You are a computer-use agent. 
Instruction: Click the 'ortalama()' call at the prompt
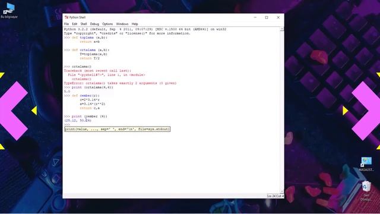tap(82, 67)
